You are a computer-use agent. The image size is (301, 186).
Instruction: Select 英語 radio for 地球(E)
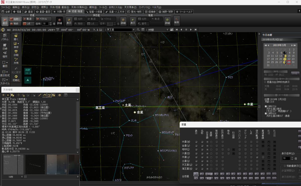211,149
